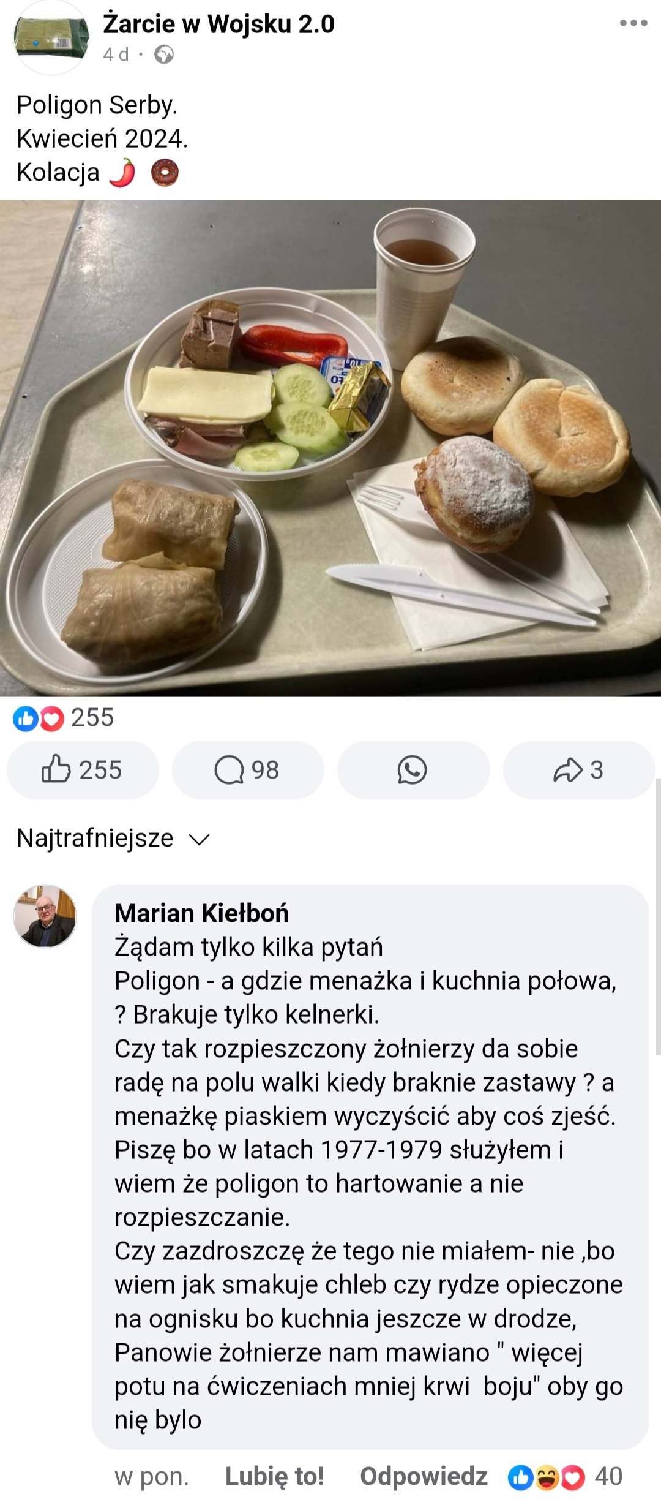Open comment reactions next to 40
661x1505 pixels.
tap(565, 1477)
